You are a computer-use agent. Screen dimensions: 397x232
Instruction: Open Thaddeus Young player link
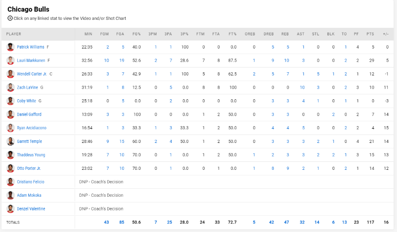click(31, 155)
